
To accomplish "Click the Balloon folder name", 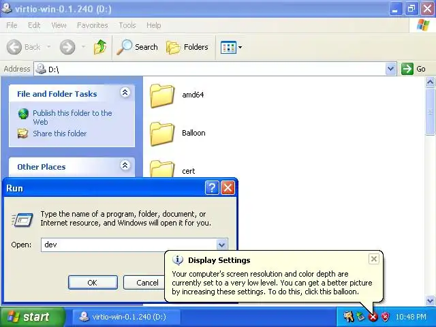I will click(x=193, y=133).
